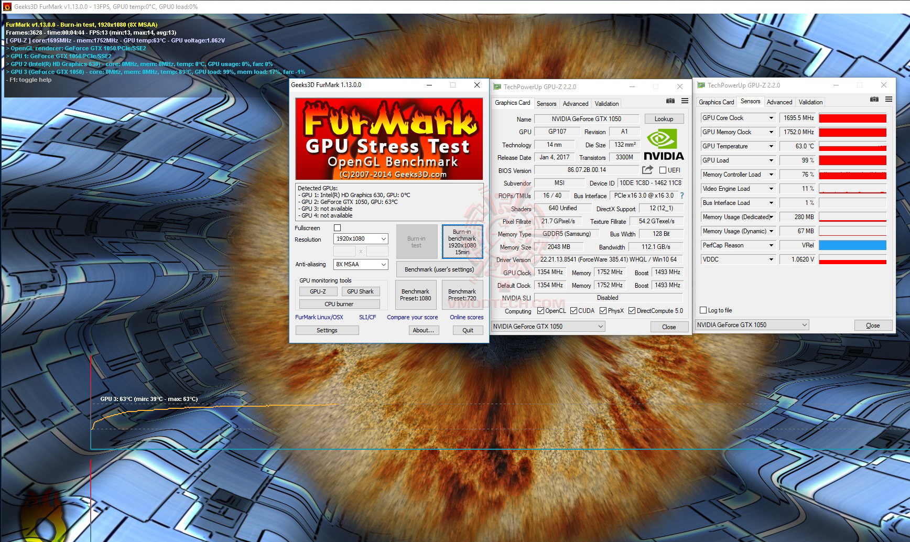Open the GPU selector dropdown in Graphics Card window
This screenshot has width=910, height=542.
tap(548, 327)
